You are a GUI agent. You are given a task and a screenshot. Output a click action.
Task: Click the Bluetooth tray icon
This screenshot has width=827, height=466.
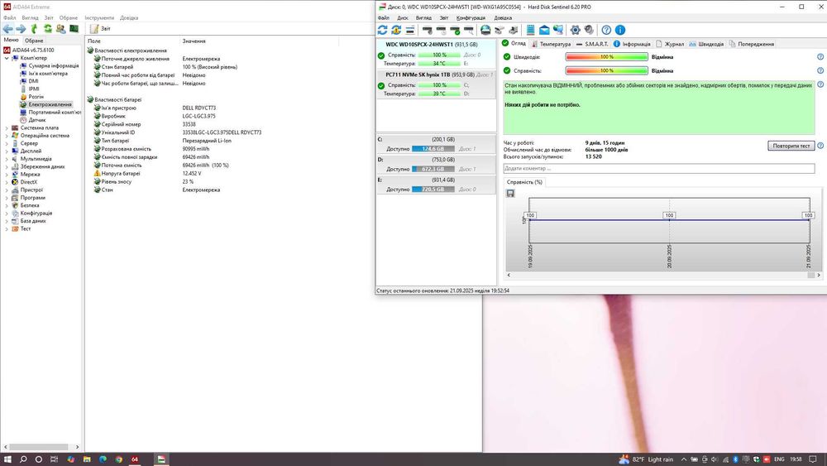pyautogui.click(x=736, y=459)
